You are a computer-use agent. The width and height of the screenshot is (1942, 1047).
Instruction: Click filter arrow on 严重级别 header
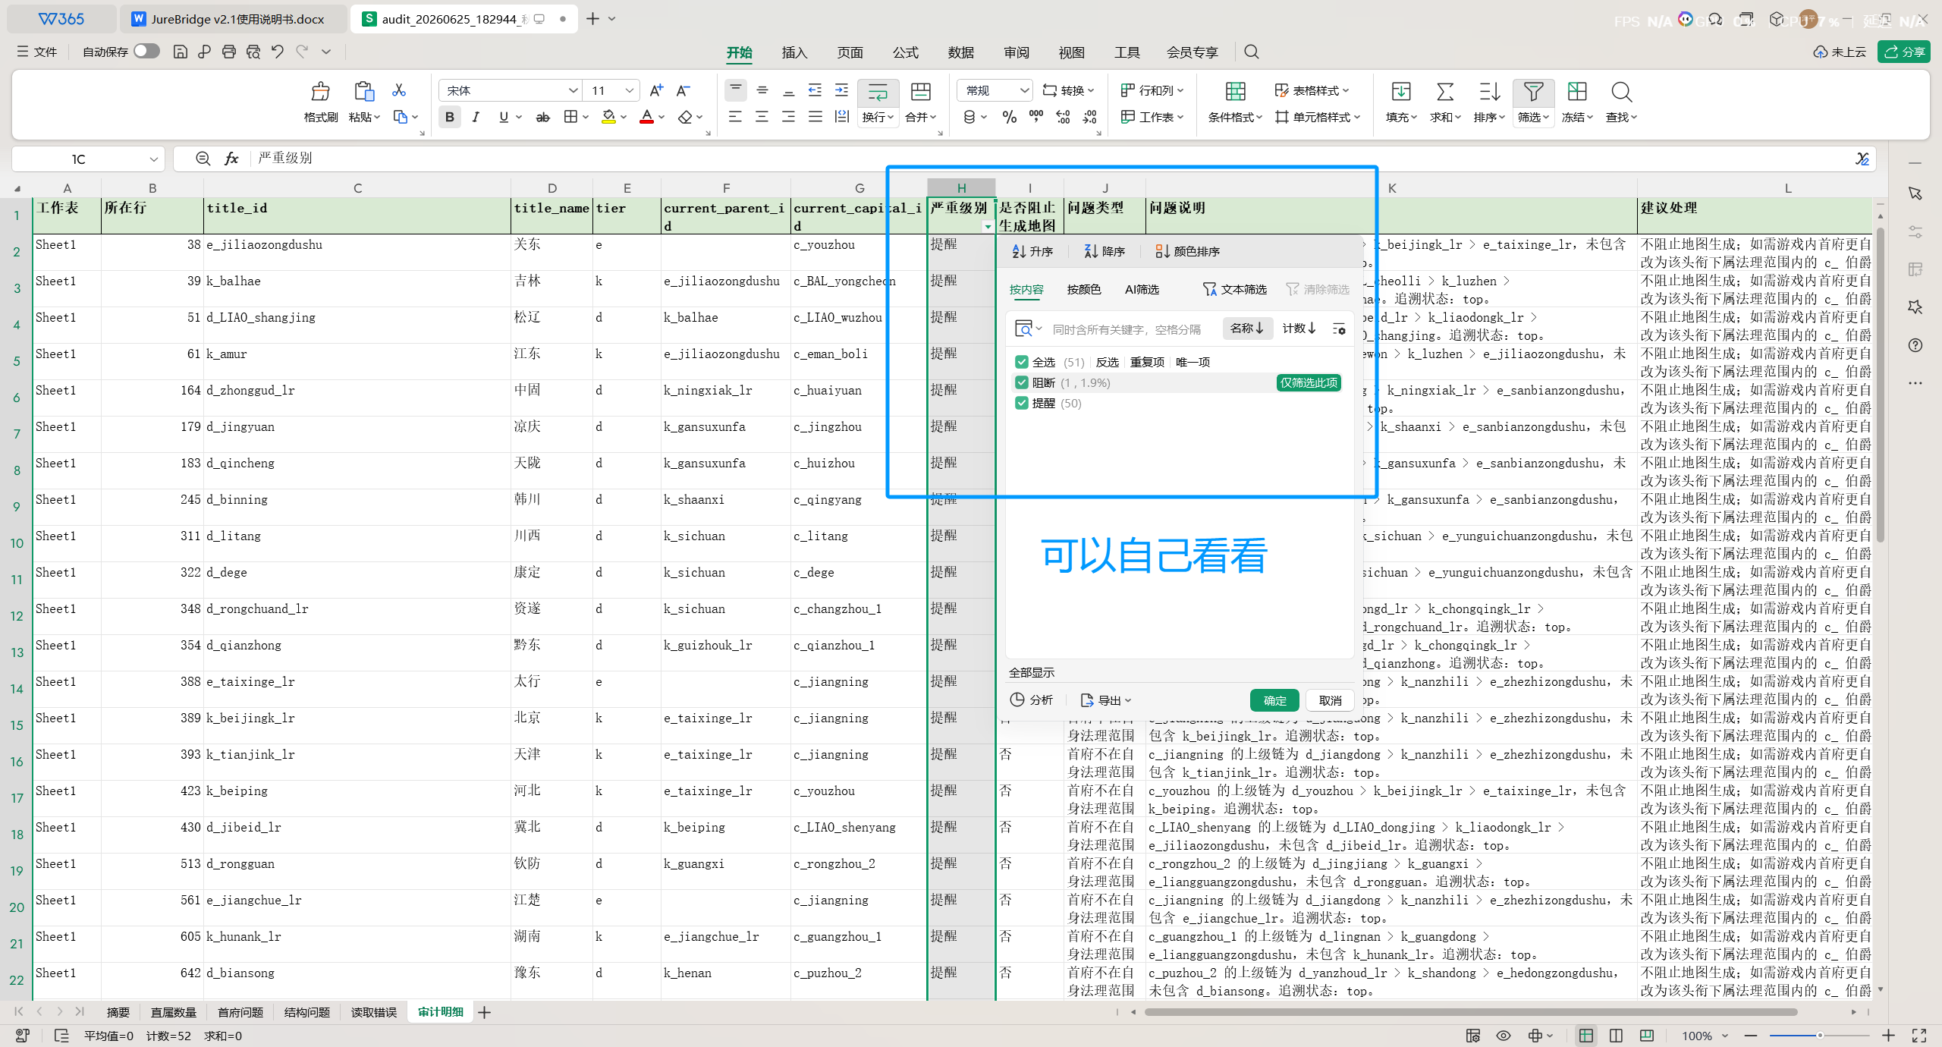(987, 227)
